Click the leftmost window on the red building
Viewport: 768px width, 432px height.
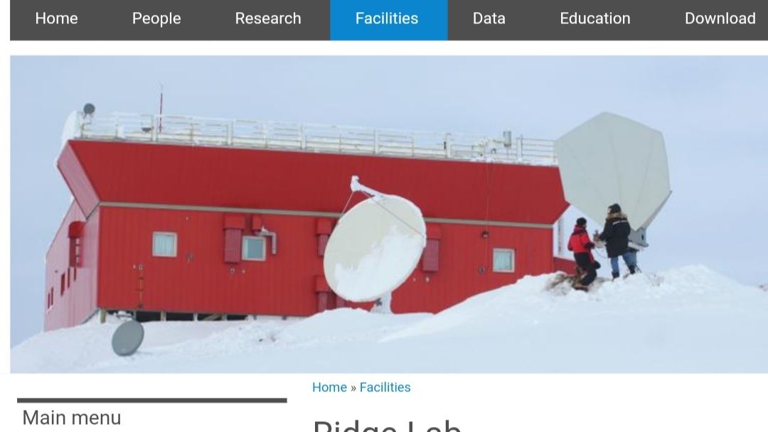pos(164,244)
